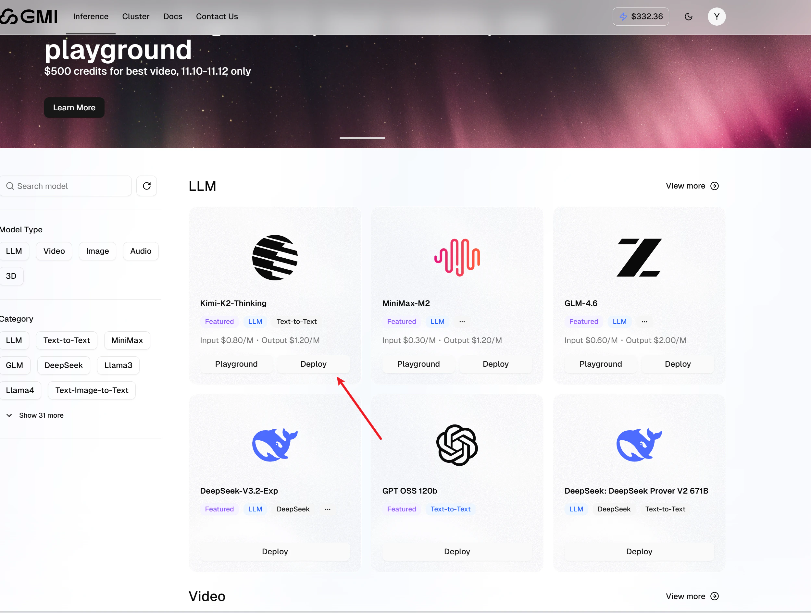This screenshot has width=811, height=613.
Task: Click Featured tag on Kimi-K2-Thinking card
Action: (x=219, y=322)
